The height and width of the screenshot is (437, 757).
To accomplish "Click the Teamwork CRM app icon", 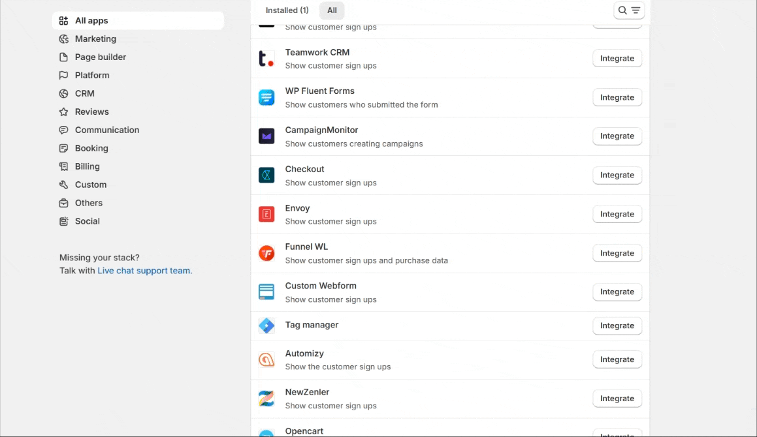I will pyautogui.click(x=266, y=59).
